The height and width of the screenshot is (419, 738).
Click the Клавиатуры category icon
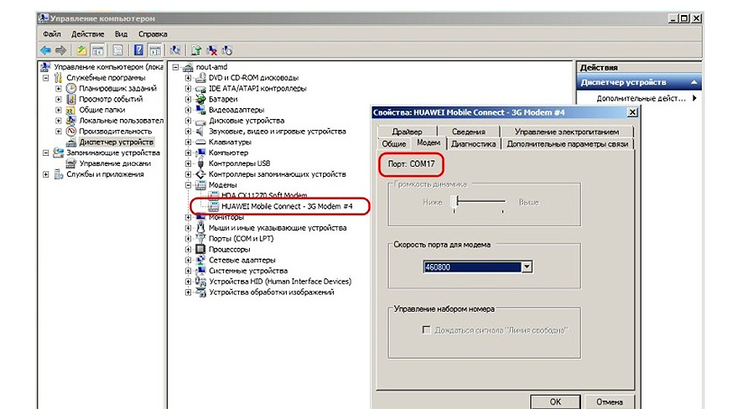point(201,142)
